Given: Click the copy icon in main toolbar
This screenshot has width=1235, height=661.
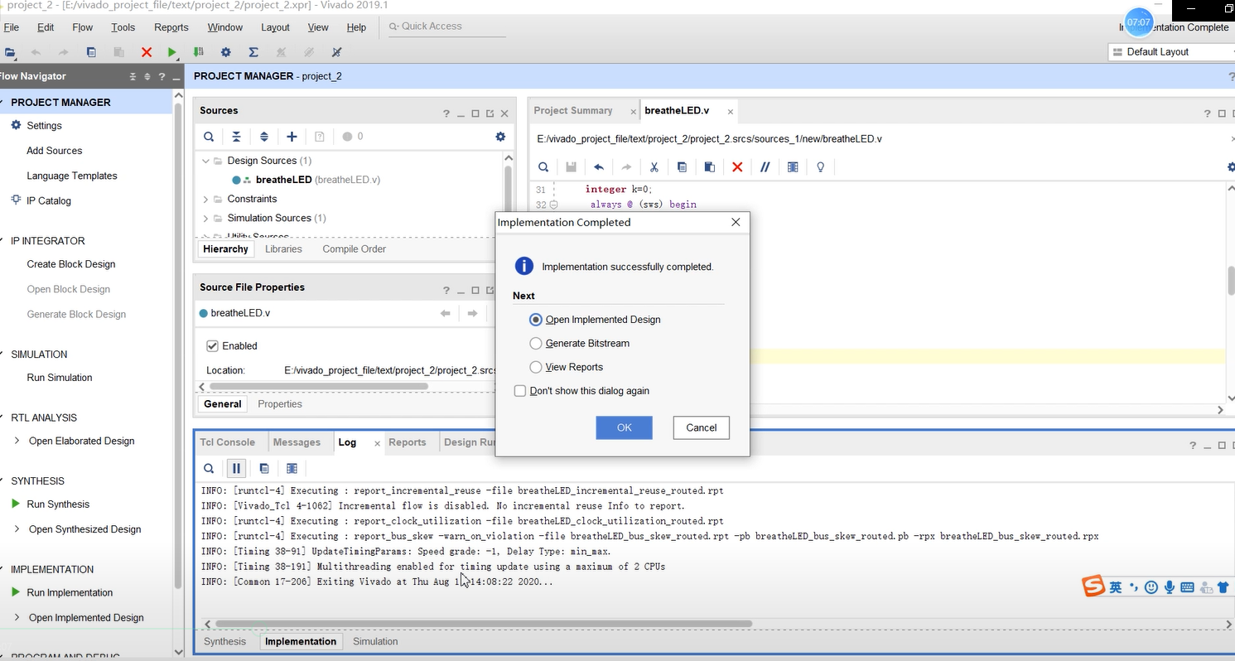Looking at the screenshot, I should click(91, 52).
